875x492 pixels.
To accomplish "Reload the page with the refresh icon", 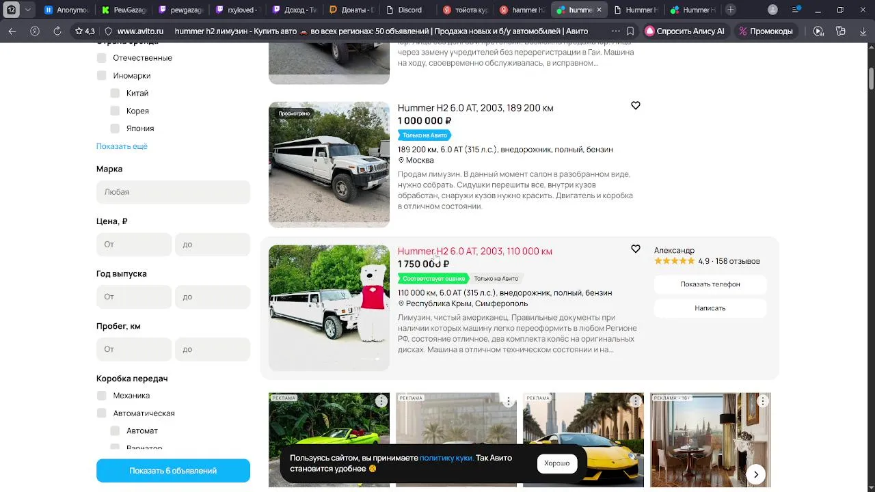I will pos(57,31).
